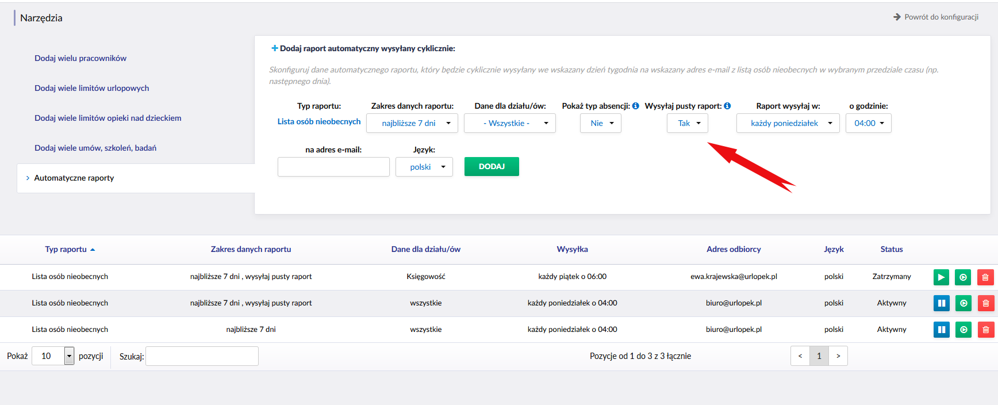
Task: Go to the next page with '>' button
Action: (x=838, y=356)
